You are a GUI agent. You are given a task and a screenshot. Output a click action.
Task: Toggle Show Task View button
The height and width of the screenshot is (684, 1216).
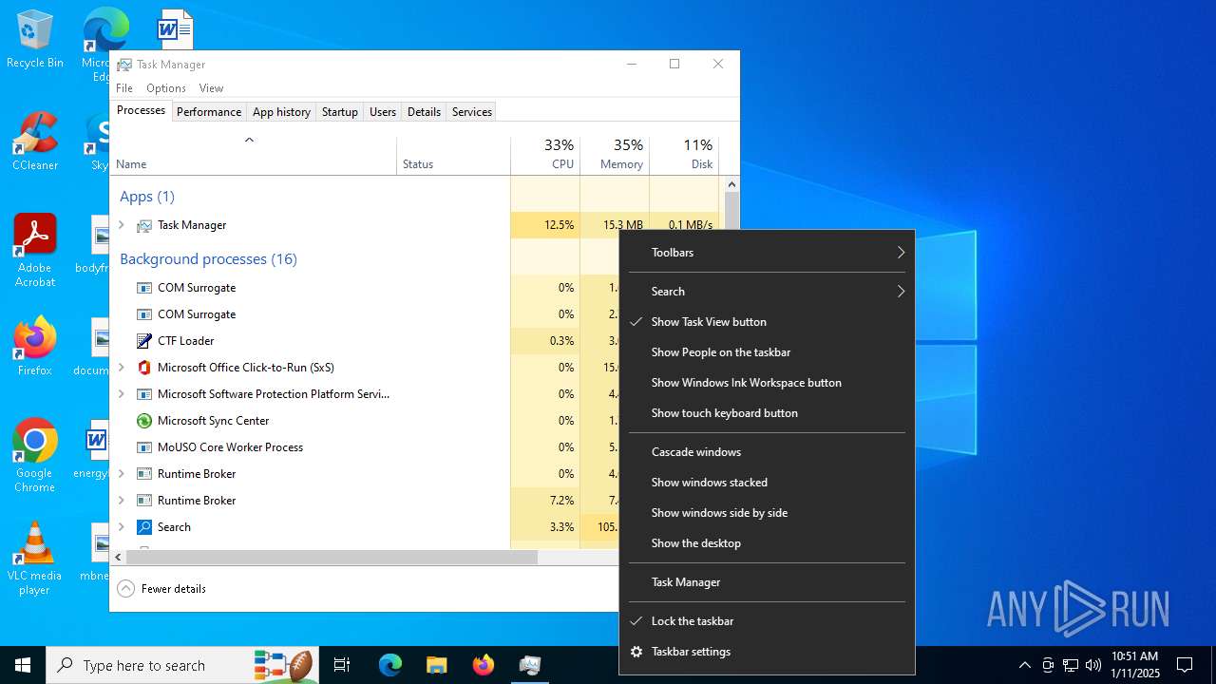pos(767,322)
